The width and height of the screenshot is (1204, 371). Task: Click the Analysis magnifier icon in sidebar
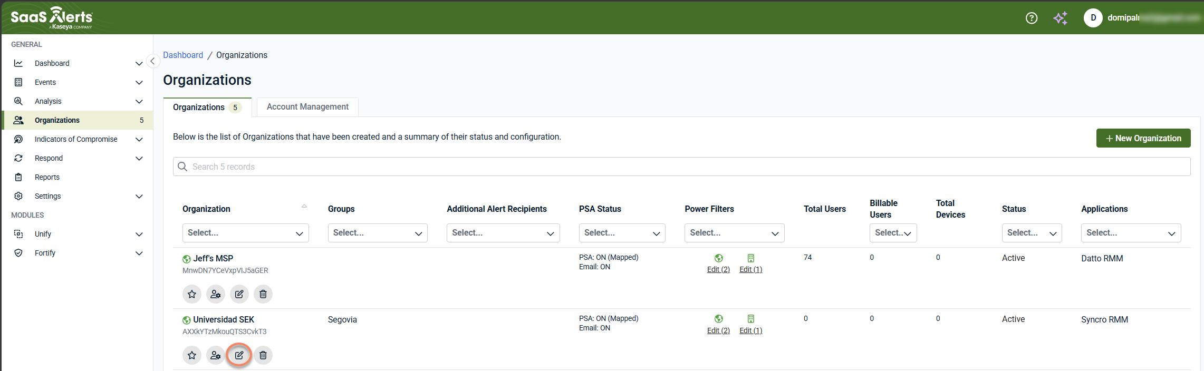tap(18, 101)
